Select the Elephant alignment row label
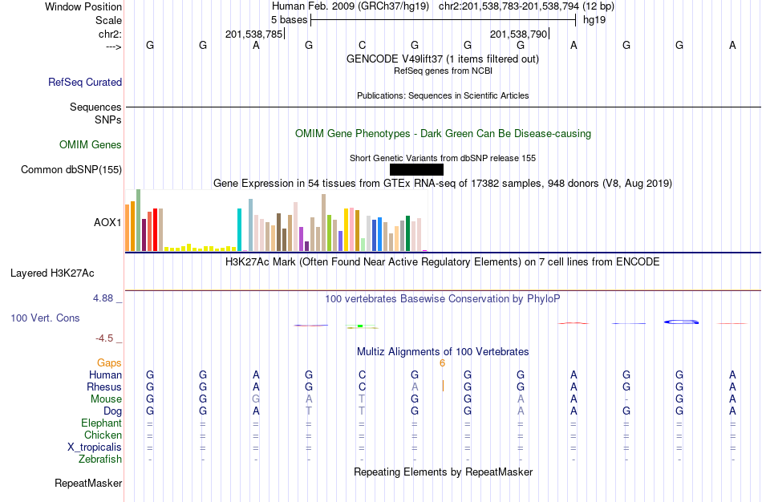Image resolution: width=762 pixels, height=502 pixels. [x=101, y=423]
